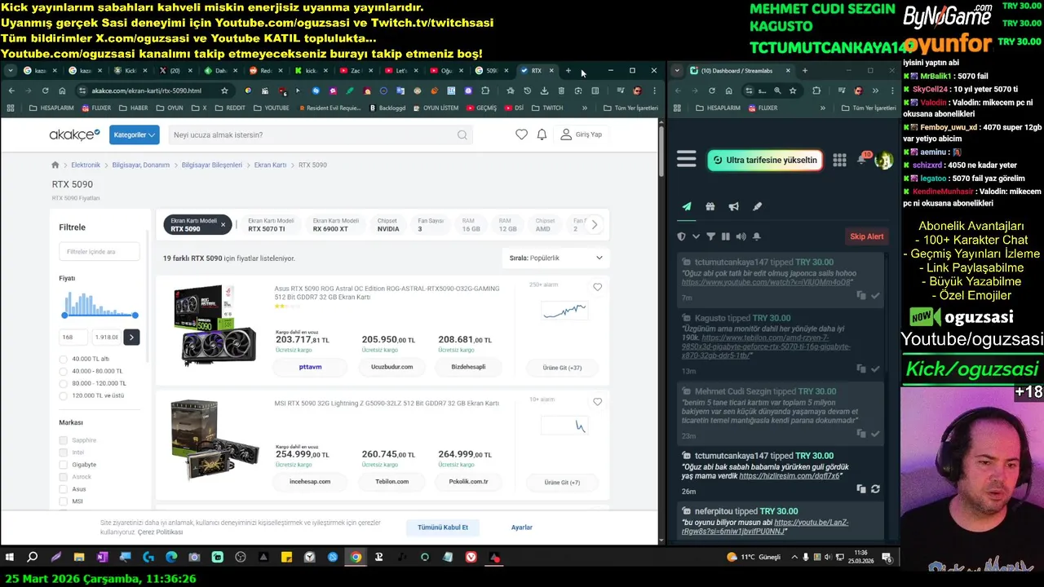Check the Sapphire brand filter
Image resolution: width=1044 pixels, height=587 pixels.
click(x=64, y=440)
